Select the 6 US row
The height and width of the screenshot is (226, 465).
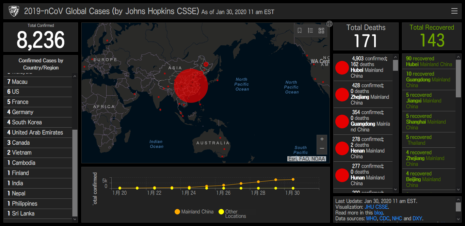[38, 92]
